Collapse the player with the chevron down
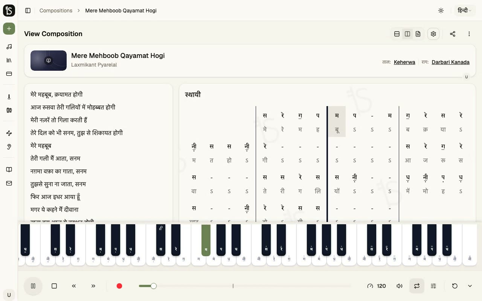The width and height of the screenshot is (482, 301). tap(470, 286)
